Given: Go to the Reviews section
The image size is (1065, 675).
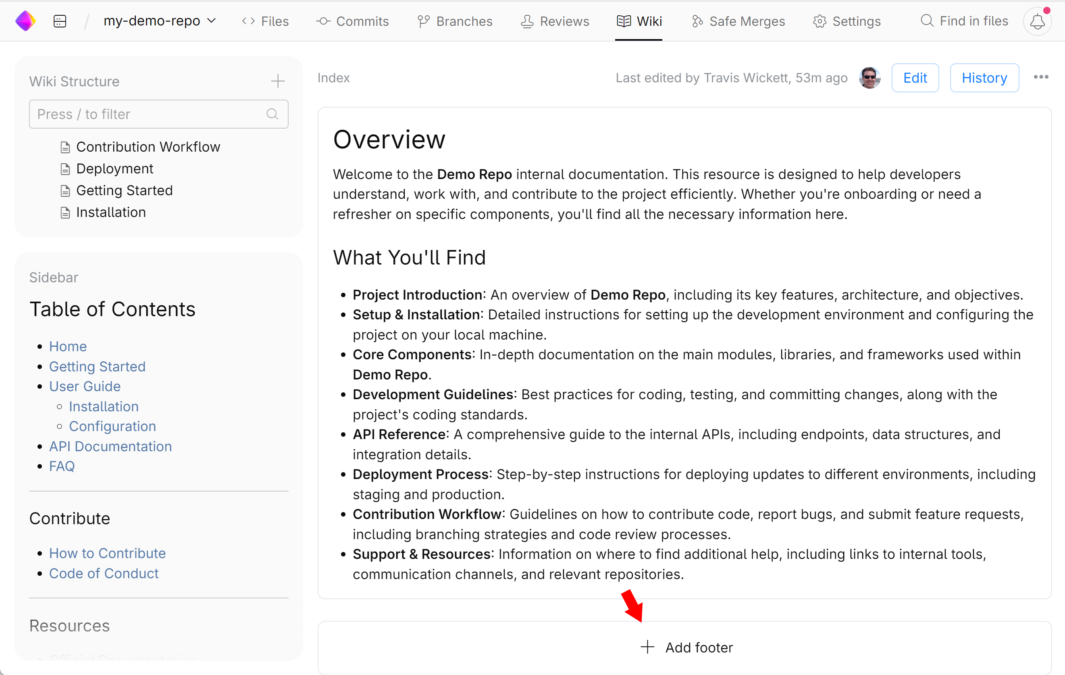Looking at the screenshot, I should coord(555,21).
